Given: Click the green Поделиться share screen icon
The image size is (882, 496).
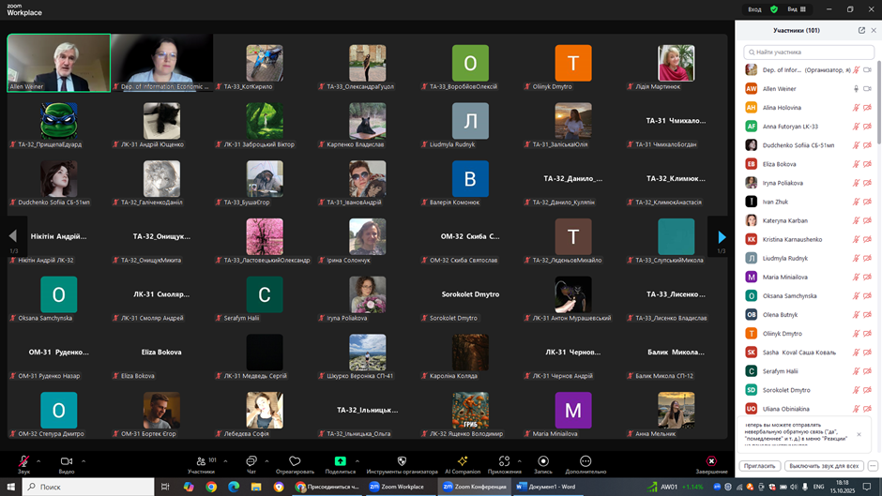Looking at the screenshot, I should click(x=340, y=461).
